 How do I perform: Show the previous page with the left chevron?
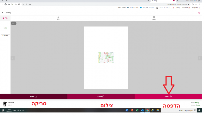tap(13, 58)
